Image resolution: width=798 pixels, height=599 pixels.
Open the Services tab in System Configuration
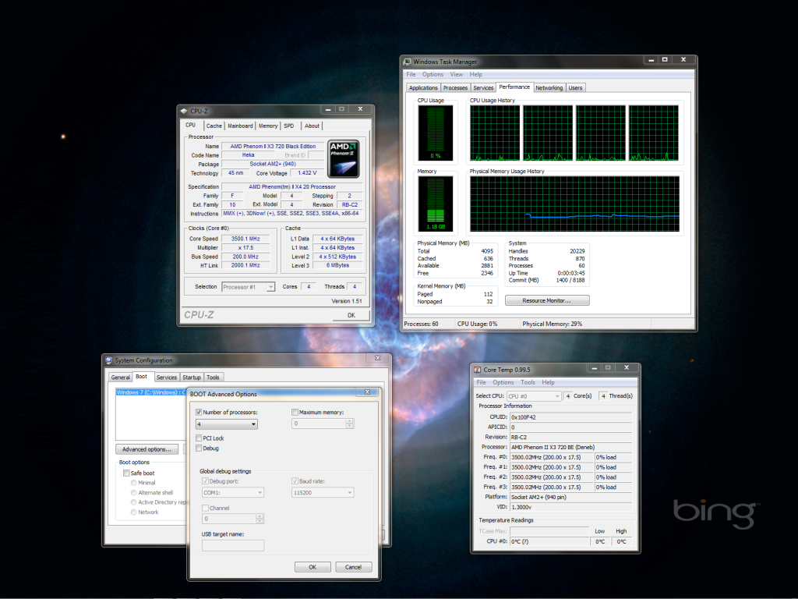coord(167,377)
